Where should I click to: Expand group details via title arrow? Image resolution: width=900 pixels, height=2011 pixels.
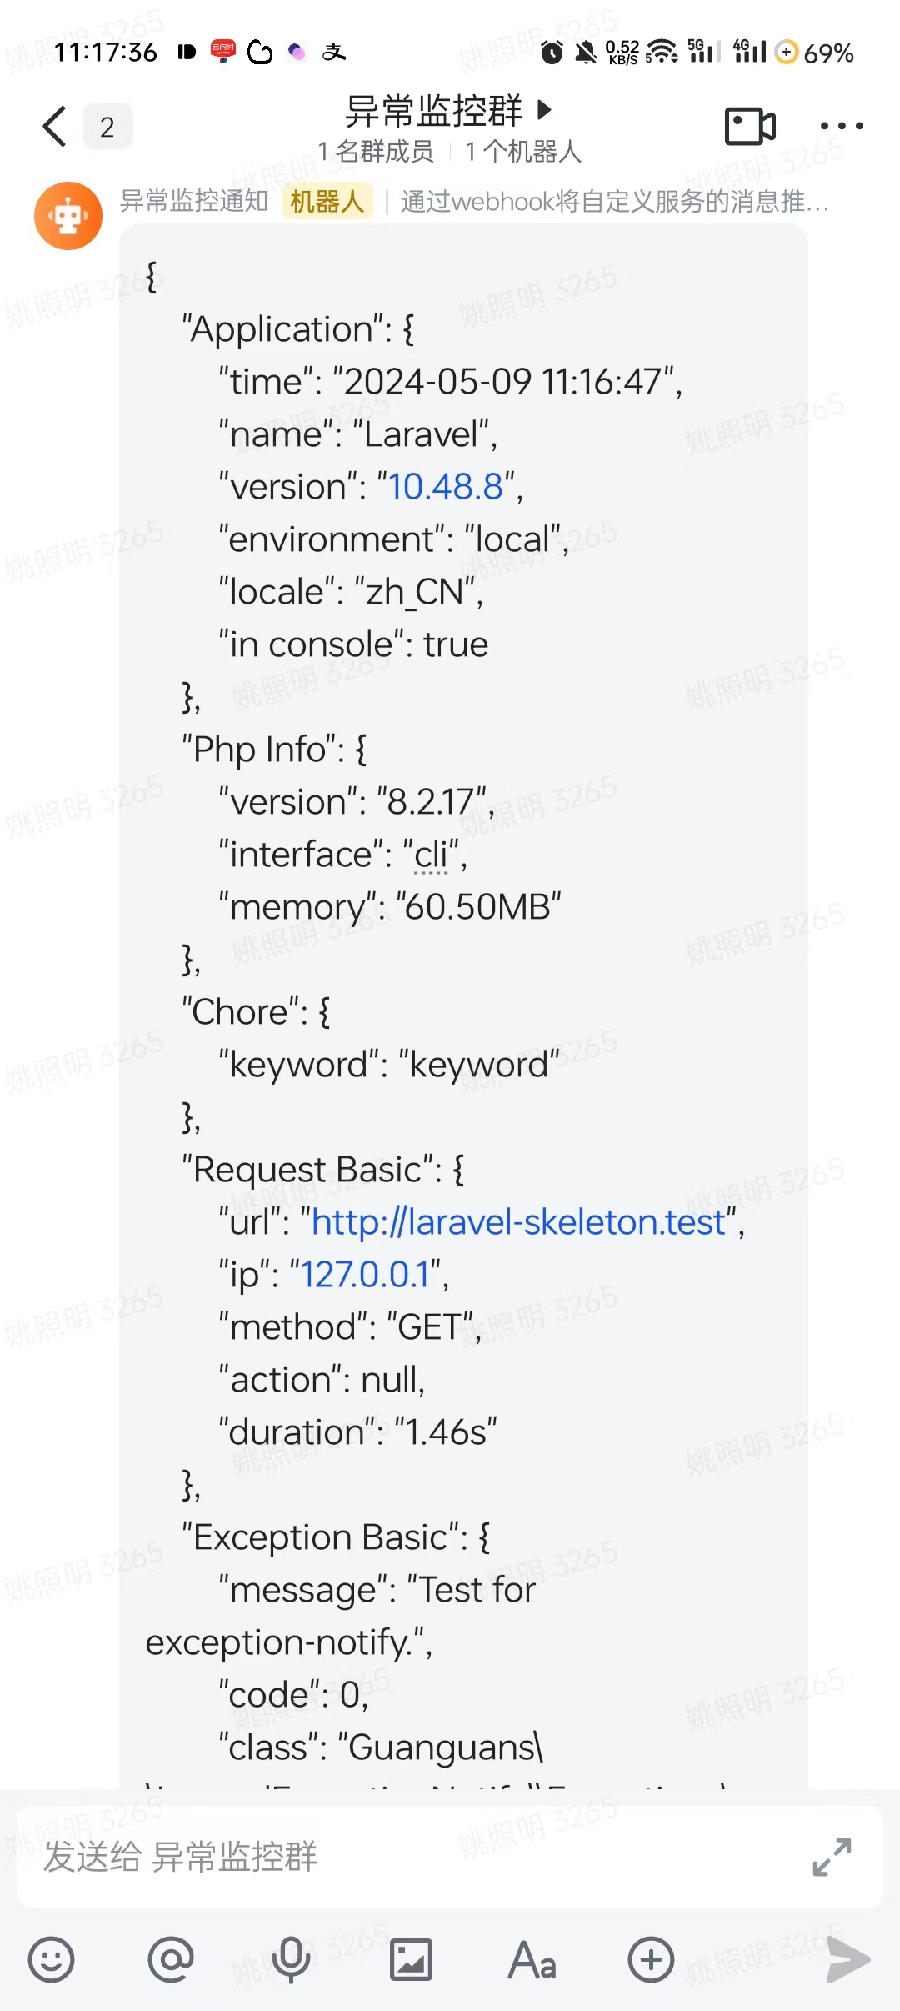544,109
